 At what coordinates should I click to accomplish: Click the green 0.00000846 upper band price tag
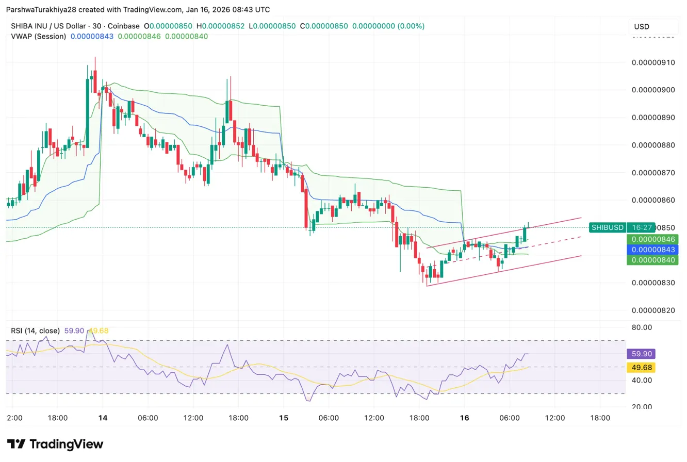click(652, 239)
